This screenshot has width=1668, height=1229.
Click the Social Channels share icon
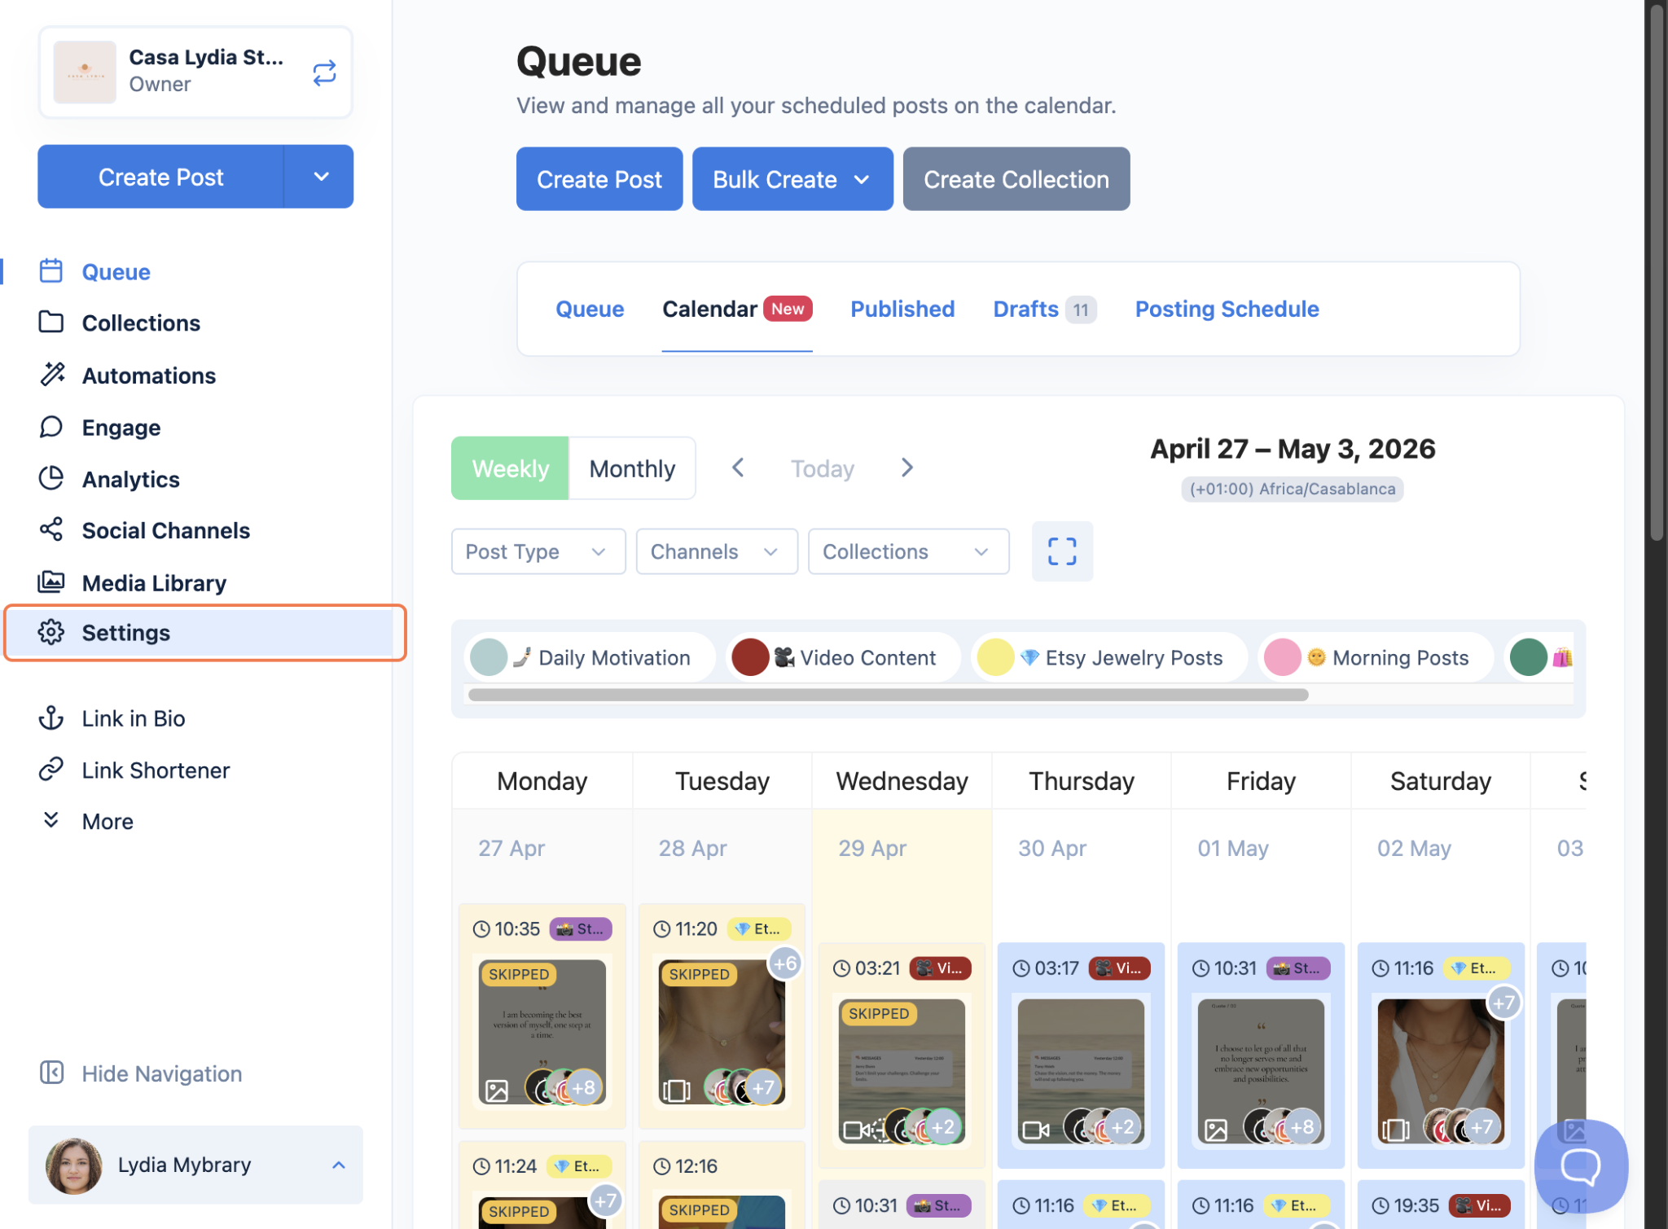(x=51, y=530)
